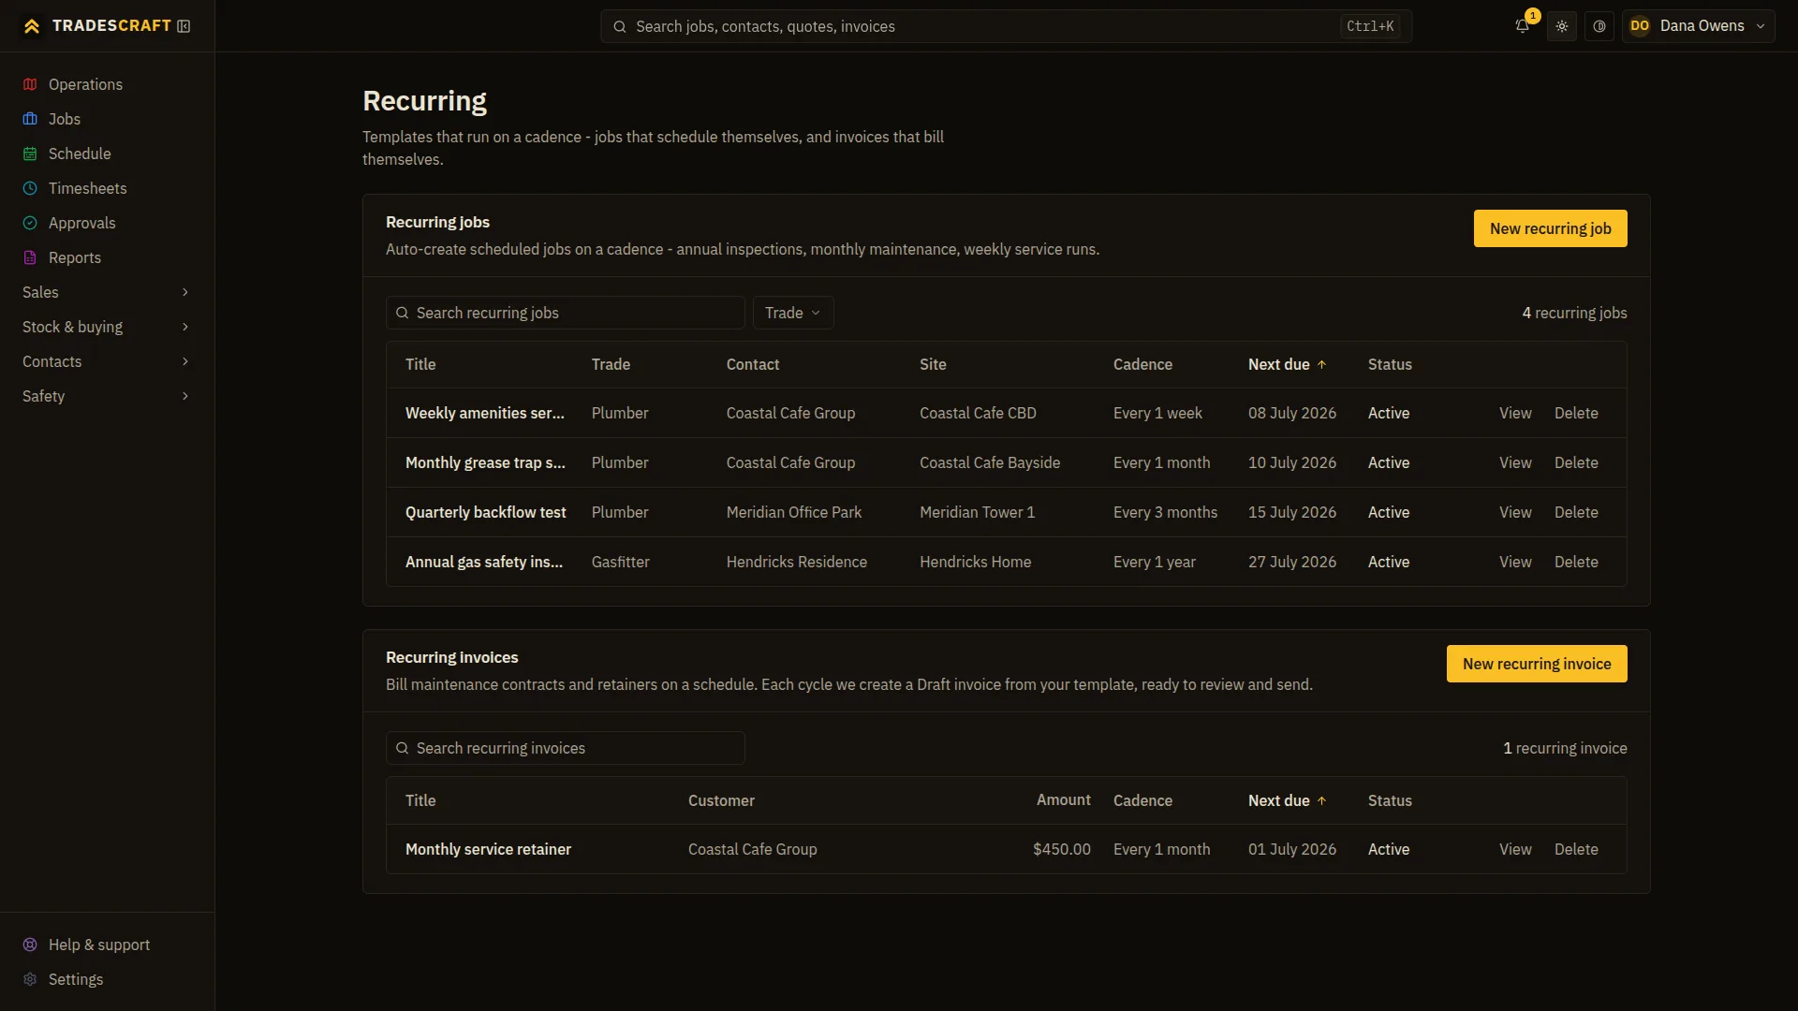
Task: Open Settings in the sidebar
Action: pyautogui.click(x=107, y=979)
